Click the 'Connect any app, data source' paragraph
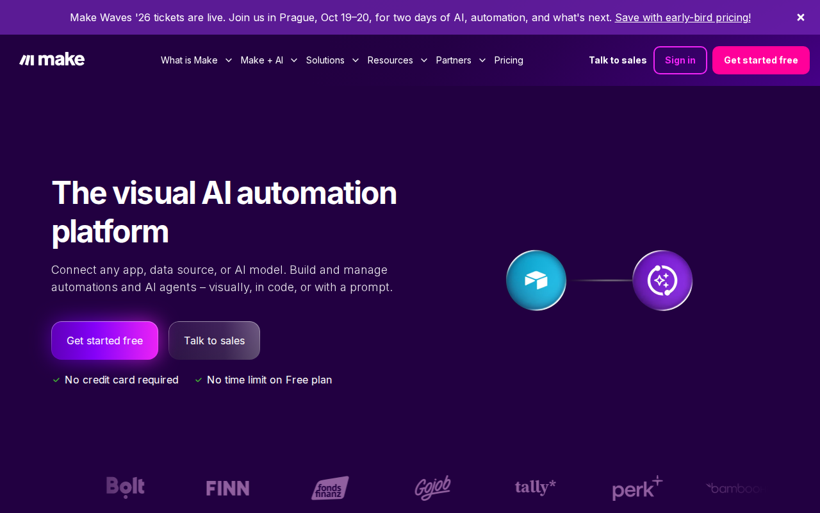 click(x=222, y=278)
